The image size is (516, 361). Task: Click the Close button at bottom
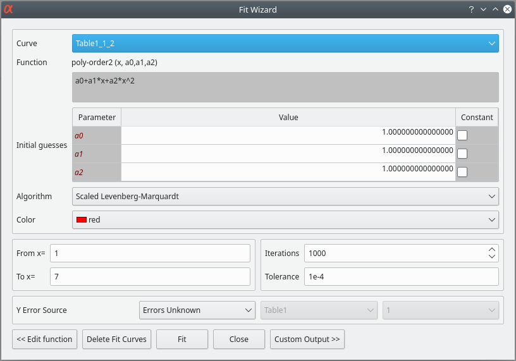(238, 340)
